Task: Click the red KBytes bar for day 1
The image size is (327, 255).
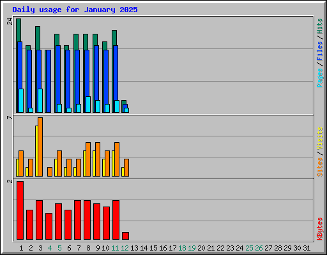Action: [20, 210]
